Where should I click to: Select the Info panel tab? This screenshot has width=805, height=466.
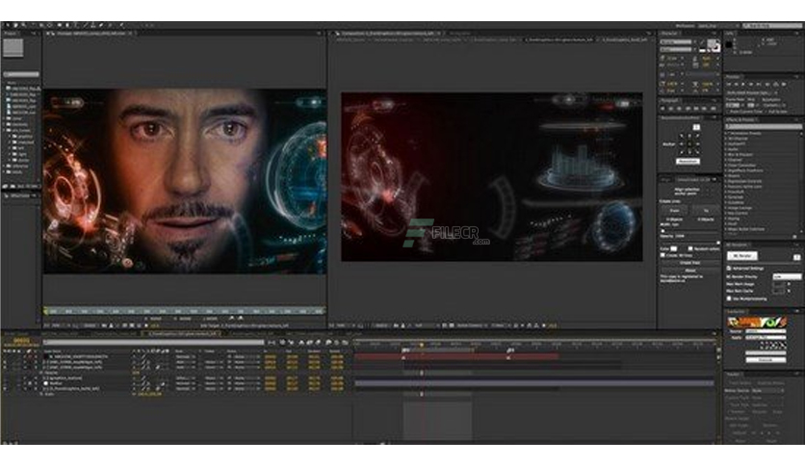point(730,33)
